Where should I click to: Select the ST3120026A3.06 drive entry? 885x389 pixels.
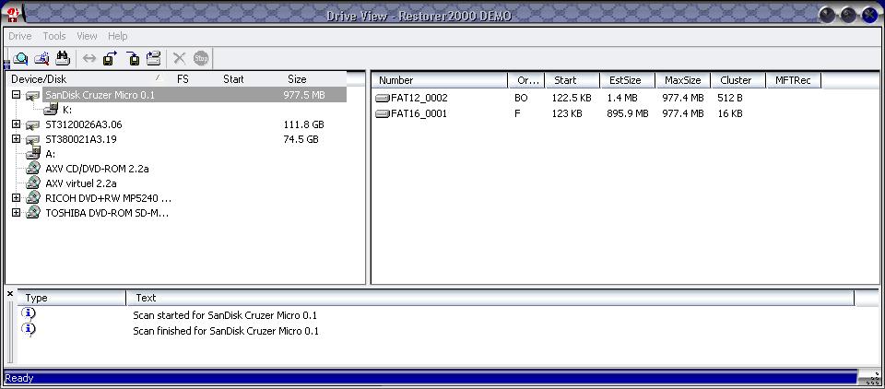[84, 124]
